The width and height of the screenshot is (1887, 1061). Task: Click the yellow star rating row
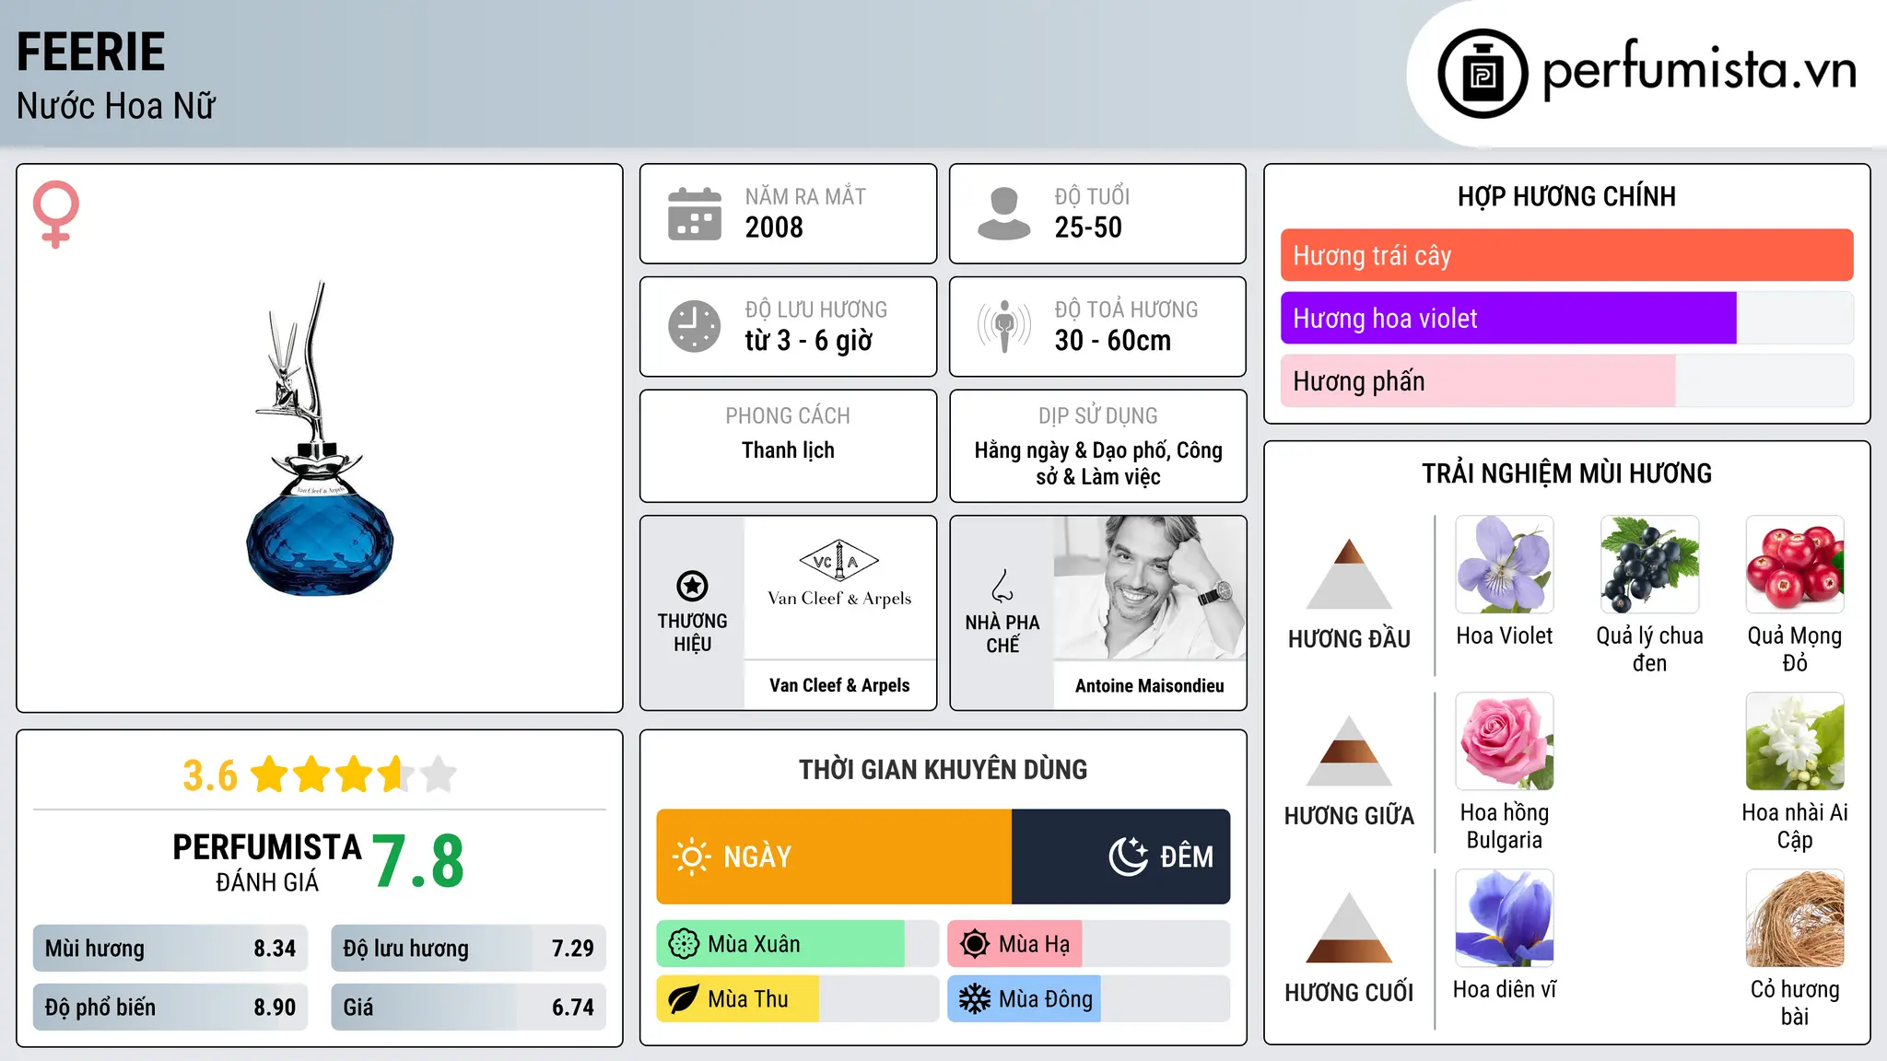tap(354, 775)
